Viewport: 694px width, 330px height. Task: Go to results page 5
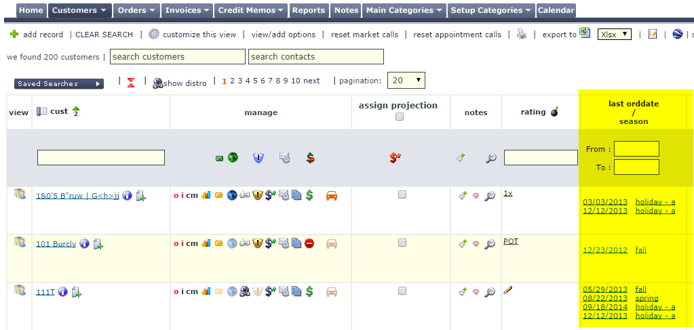pos(255,81)
